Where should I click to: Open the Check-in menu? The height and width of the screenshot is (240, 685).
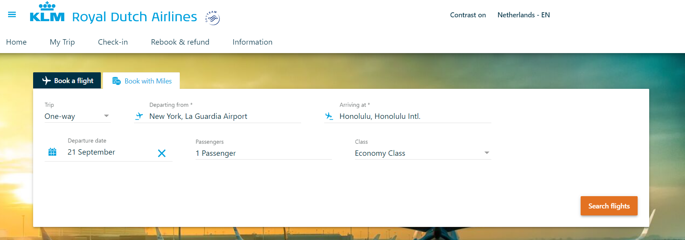[112, 42]
